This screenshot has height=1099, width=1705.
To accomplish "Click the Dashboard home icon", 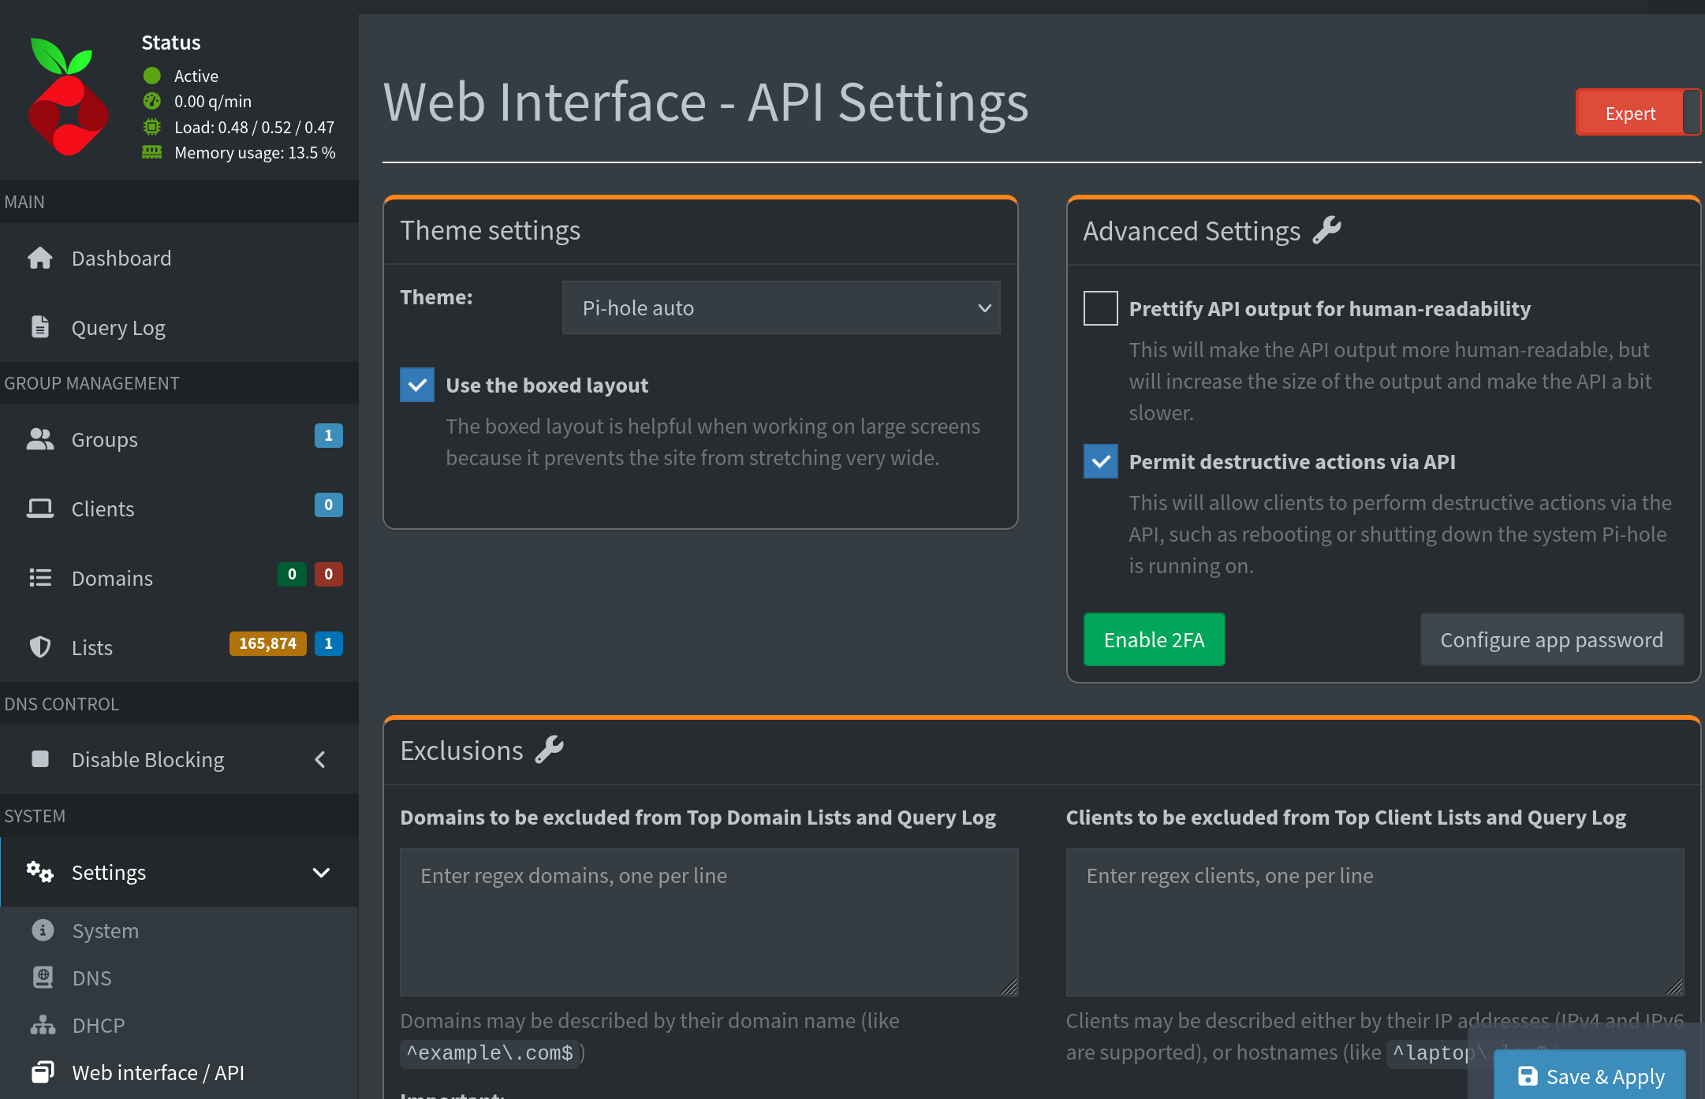I will click(39, 258).
